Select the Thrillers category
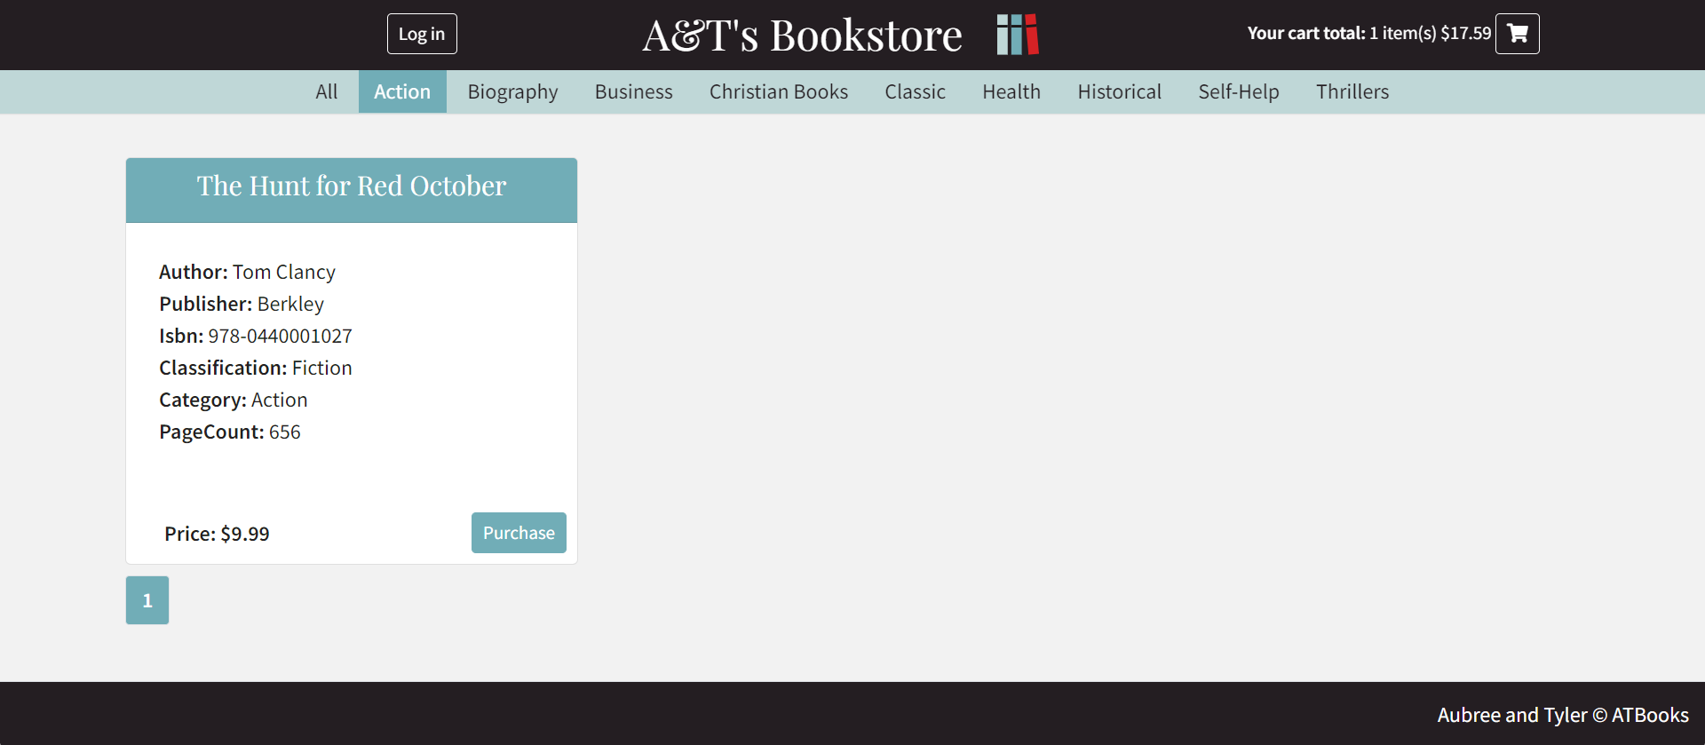The image size is (1705, 745). point(1352,91)
